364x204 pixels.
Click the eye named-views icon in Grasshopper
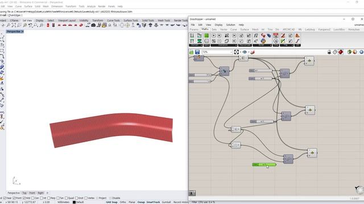coord(245,52)
